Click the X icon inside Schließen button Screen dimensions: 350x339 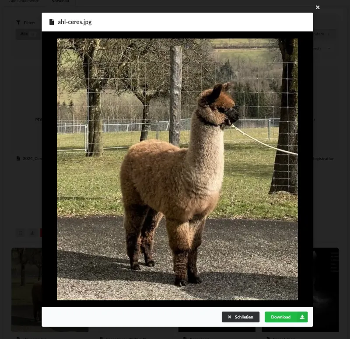(x=229, y=317)
